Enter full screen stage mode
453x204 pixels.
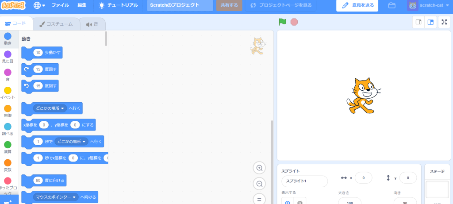pos(444,22)
